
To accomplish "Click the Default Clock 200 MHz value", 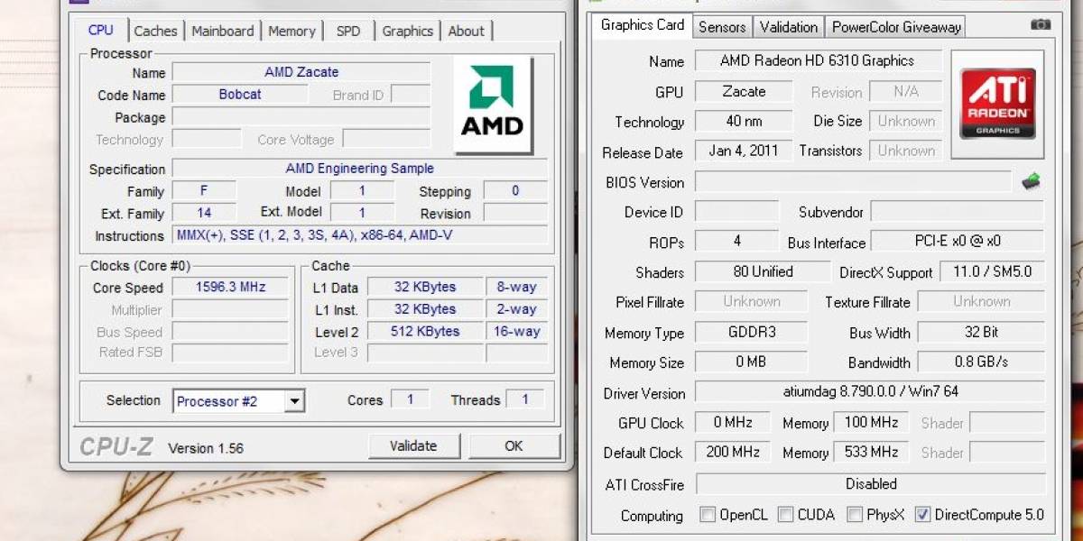I will tap(732, 452).
